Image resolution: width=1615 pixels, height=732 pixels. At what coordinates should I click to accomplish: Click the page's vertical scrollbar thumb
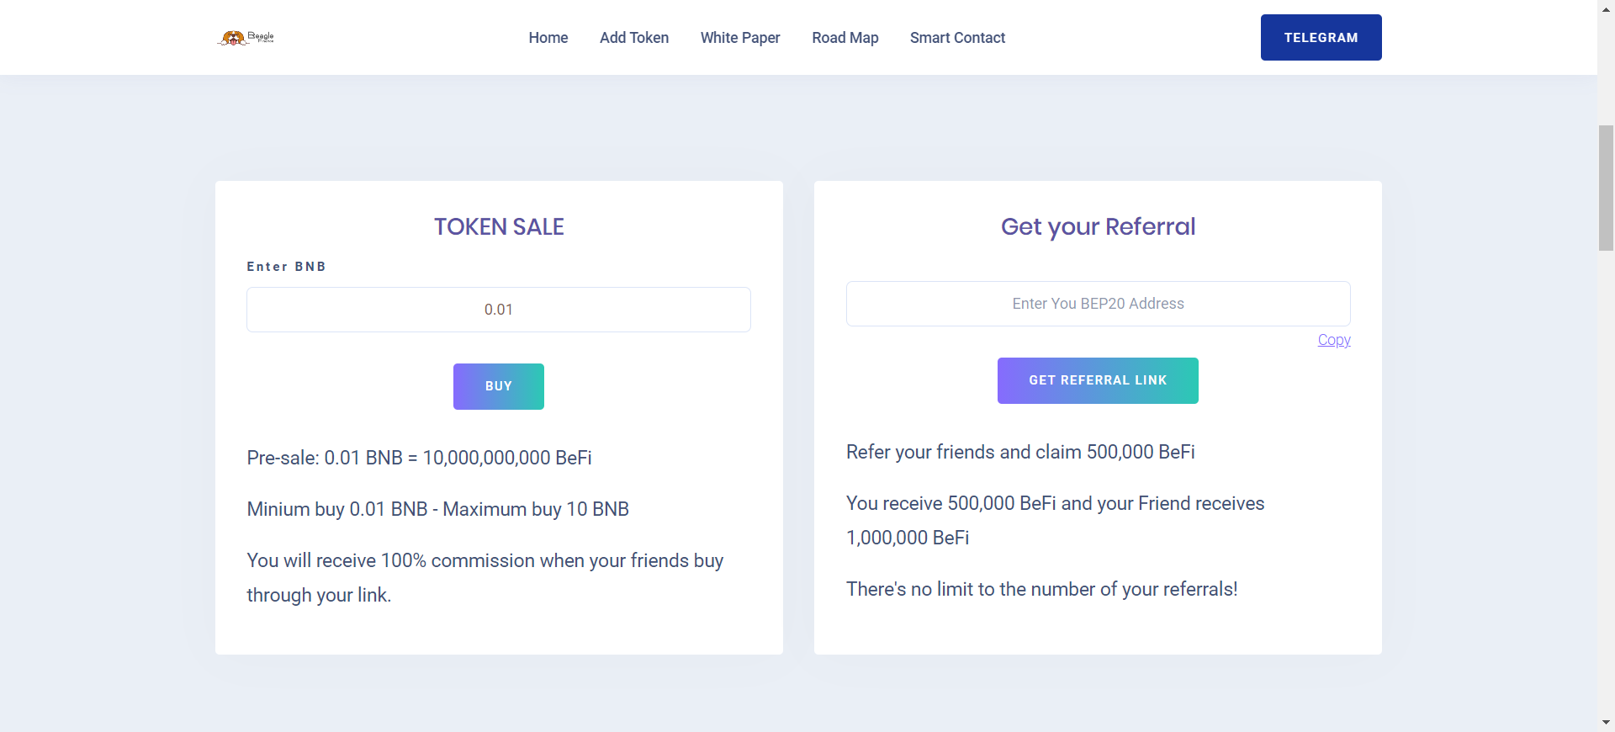point(1606,187)
